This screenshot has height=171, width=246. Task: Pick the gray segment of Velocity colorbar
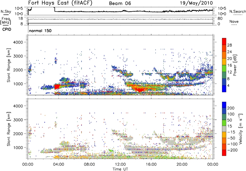(x=224, y=129)
